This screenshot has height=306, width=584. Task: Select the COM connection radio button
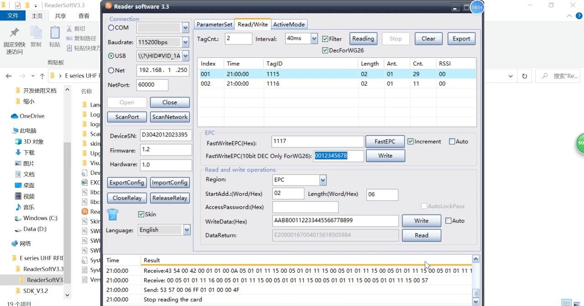(111, 28)
